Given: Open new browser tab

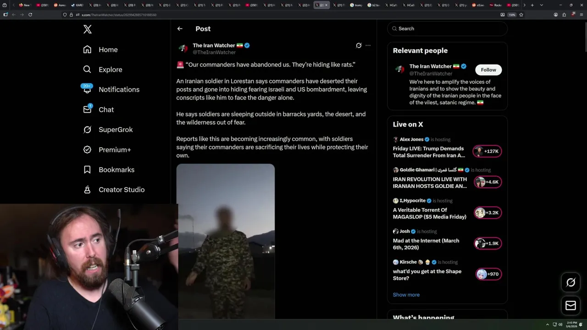Looking at the screenshot, I should (532, 5).
